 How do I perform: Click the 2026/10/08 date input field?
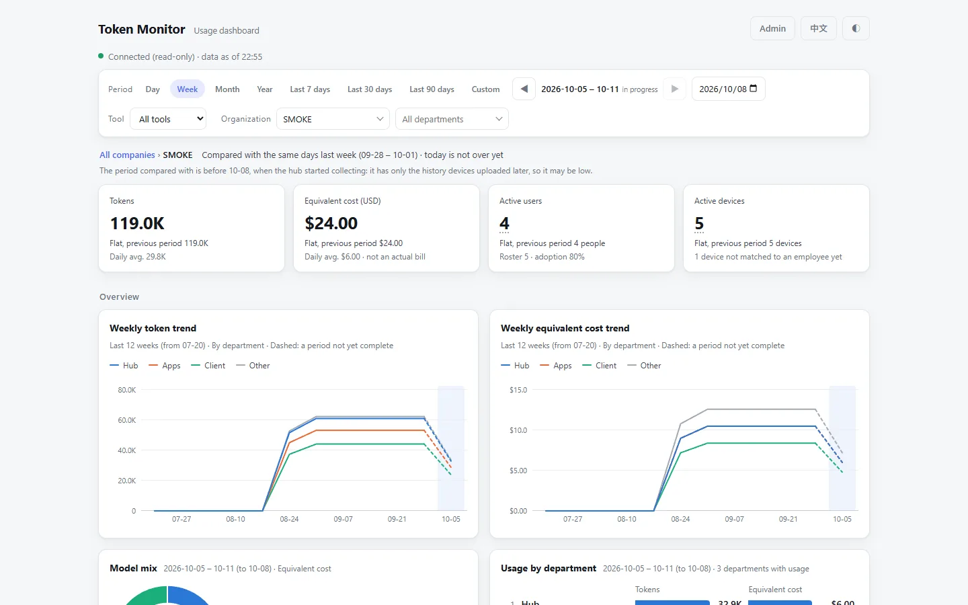pyautogui.click(x=728, y=89)
